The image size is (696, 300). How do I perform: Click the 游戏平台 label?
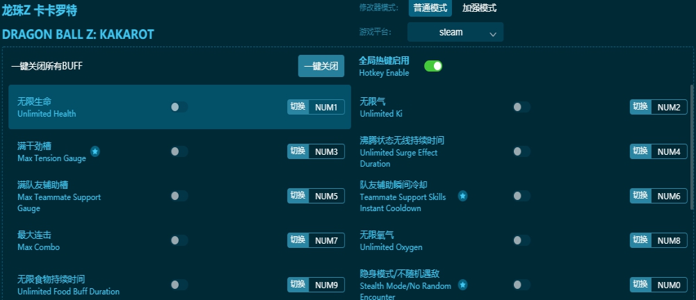tap(375, 32)
